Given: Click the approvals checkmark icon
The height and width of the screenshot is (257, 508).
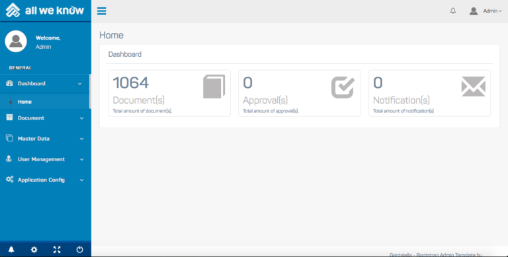Looking at the screenshot, I should click(x=343, y=87).
